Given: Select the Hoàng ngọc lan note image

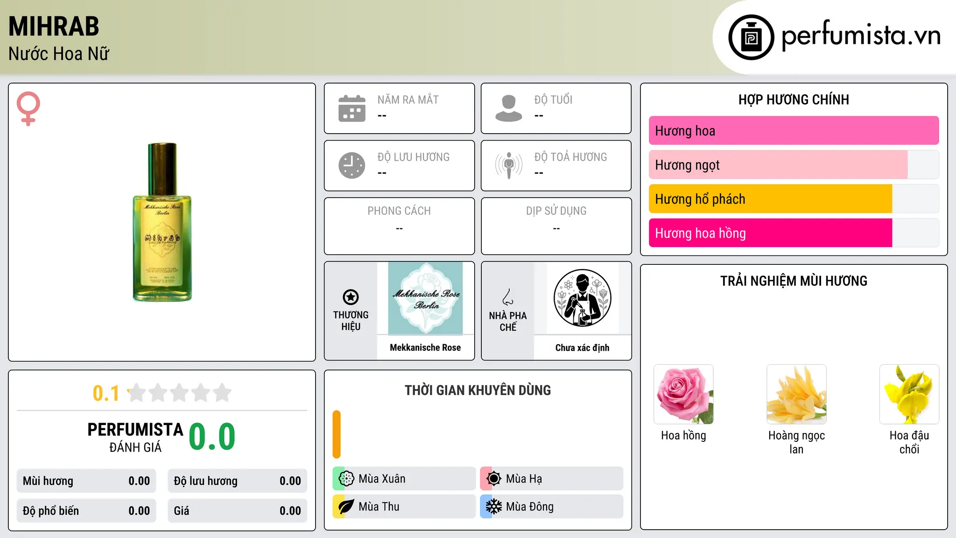Looking at the screenshot, I should pyautogui.click(x=796, y=394).
